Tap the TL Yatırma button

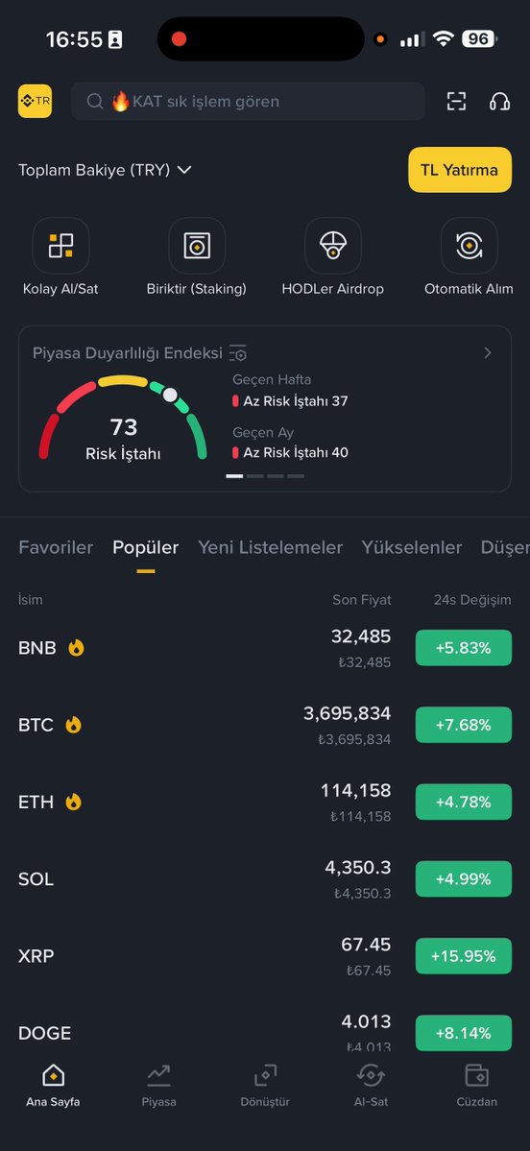point(460,170)
